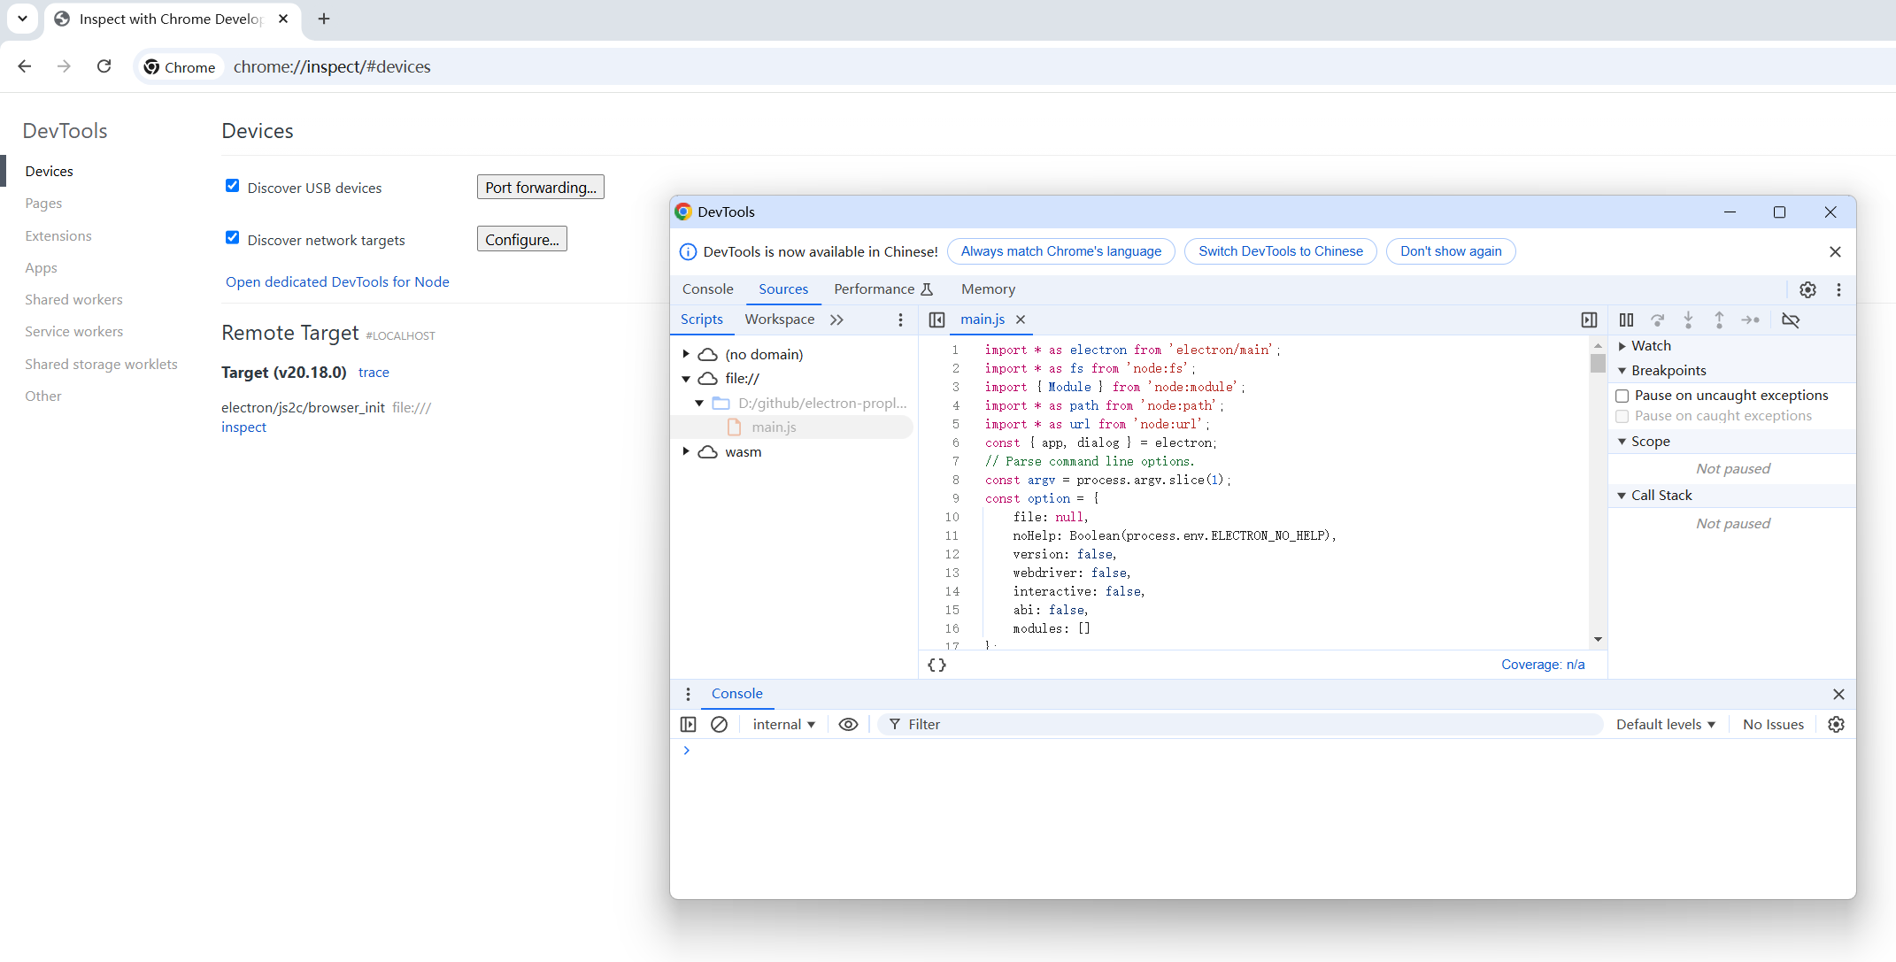1896x962 pixels.
Task: Select the Workspace navigator tab
Action: pos(780,319)
